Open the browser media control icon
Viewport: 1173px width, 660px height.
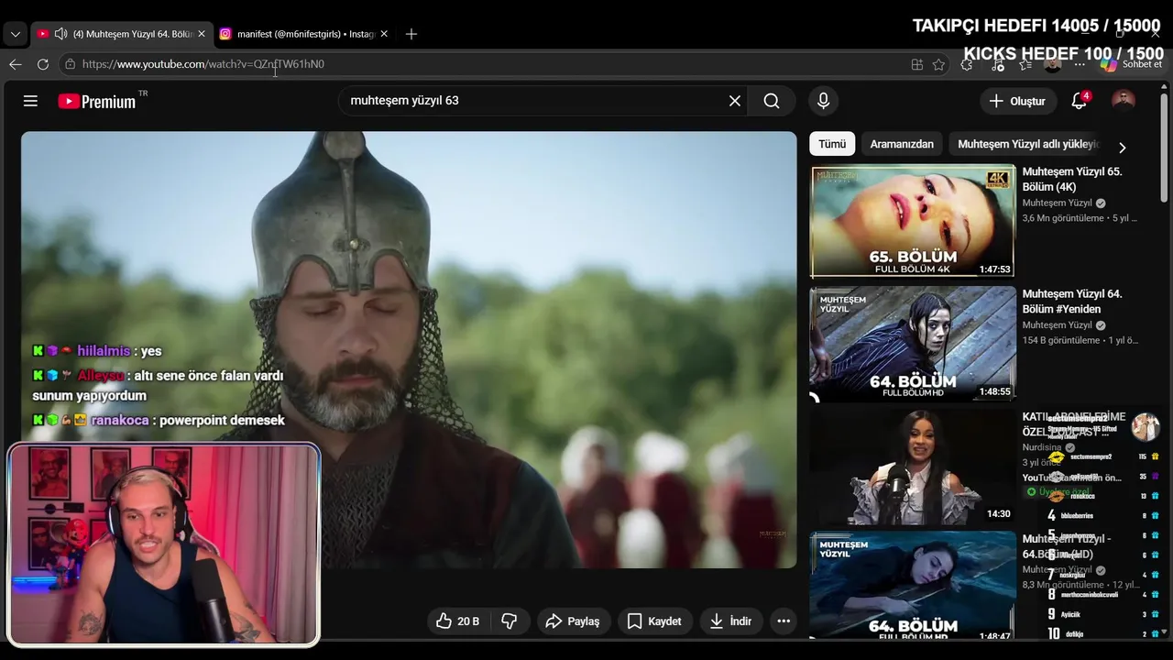pyautogui.click(x=997, y=64)
